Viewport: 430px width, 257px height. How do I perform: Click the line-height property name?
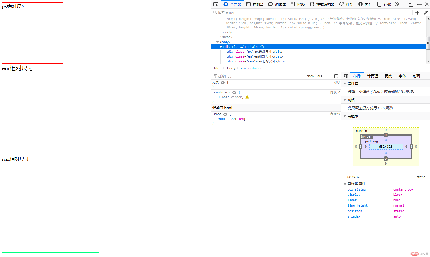[358, 206]
